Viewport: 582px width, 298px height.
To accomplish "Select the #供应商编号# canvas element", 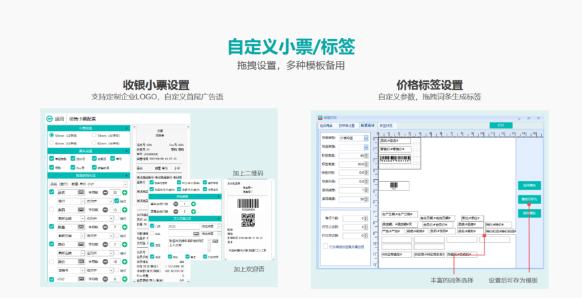I will coord(397,255).
